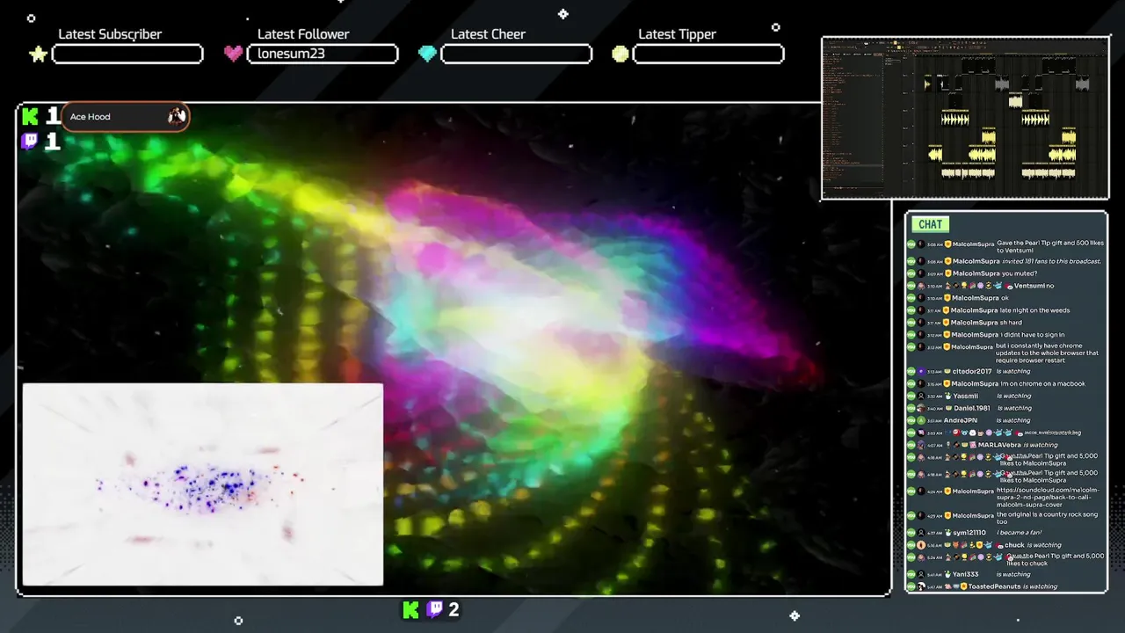Click the username Daniel.1981 in chat
This screenshot has width=1125, height=633.
(972, 408)
